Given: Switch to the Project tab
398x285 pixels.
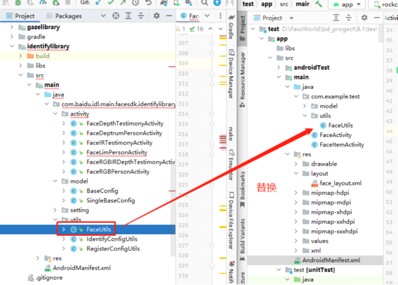Looking at the screenshot, I should pyautogui.click(x=20, y=16).
